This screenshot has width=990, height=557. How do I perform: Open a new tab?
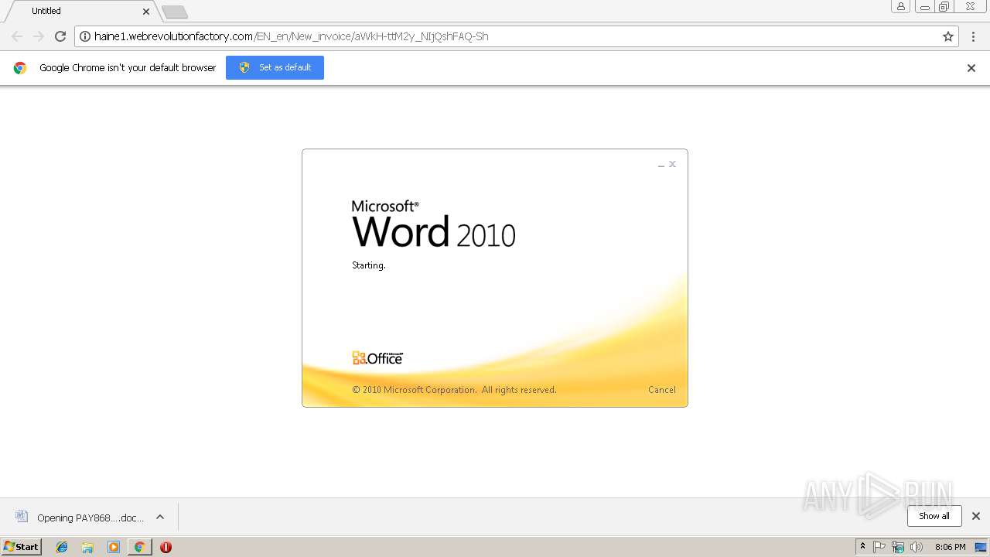175,12
